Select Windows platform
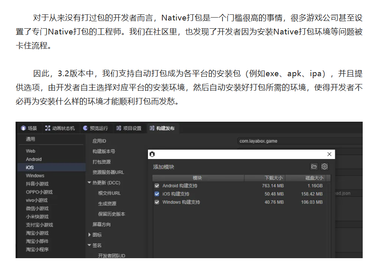Screen dimensions: 375x268 click(x=52, y=175)
